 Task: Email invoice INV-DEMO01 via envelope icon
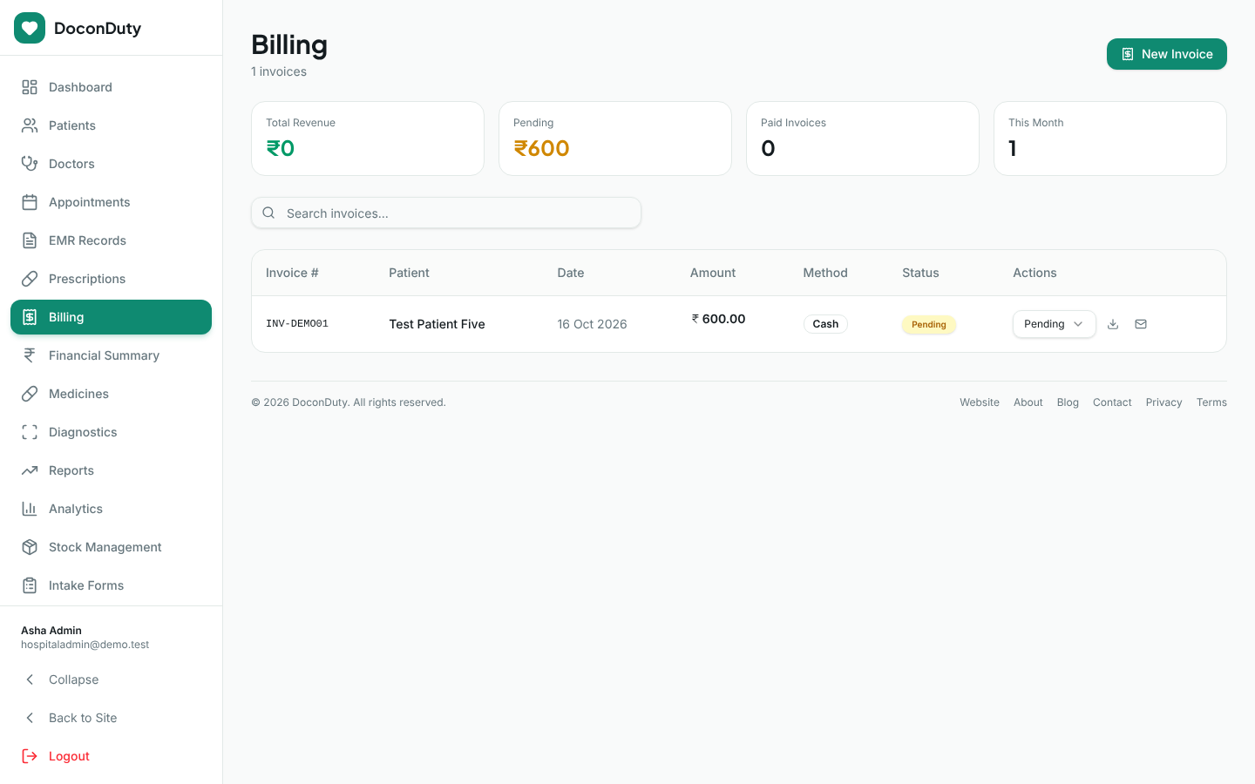[x=1141, y=324]
